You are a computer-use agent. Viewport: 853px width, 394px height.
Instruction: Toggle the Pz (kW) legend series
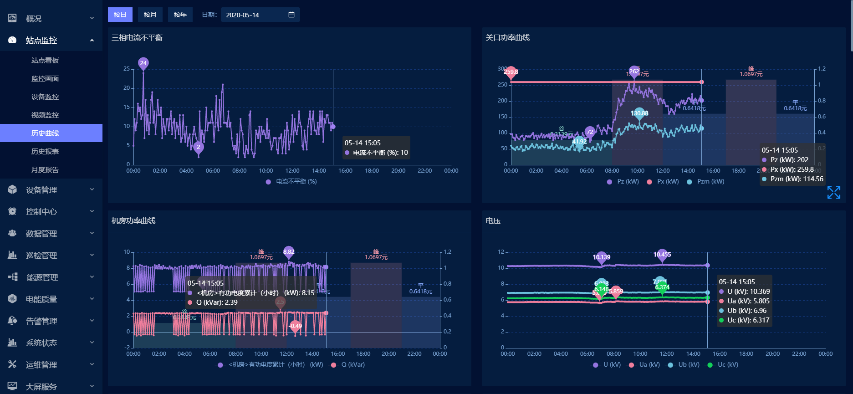click(x=622, y=182)
